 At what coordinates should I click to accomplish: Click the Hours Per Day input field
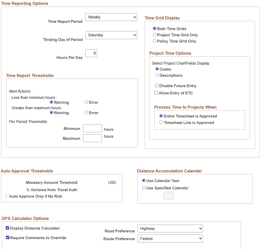tap(91, 53)
